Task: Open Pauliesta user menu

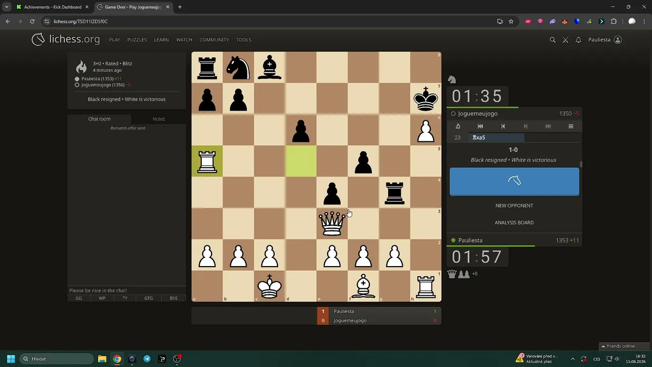Action: pyautogui.click(x=605, y=40)
